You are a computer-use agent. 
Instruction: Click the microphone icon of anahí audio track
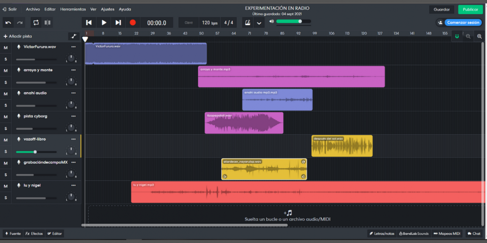click(x=19, y=93)
